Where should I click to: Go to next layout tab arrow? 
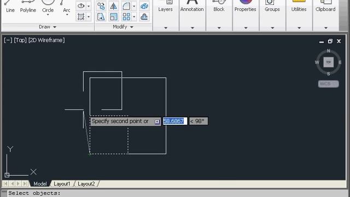coord(19,184)
